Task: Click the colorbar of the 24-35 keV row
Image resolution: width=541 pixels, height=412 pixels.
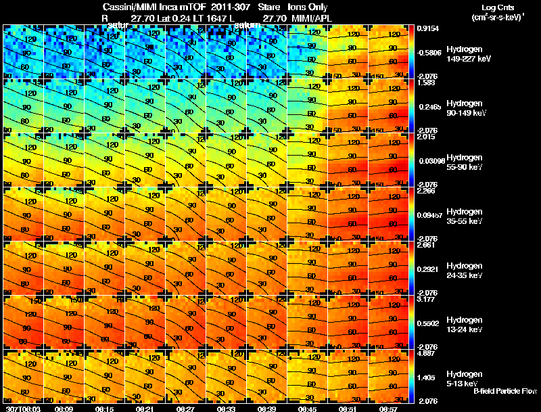Action: click(x=411, y=268)
